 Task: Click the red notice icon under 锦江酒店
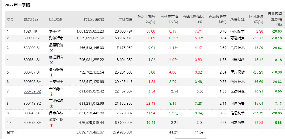pos(51,63)
